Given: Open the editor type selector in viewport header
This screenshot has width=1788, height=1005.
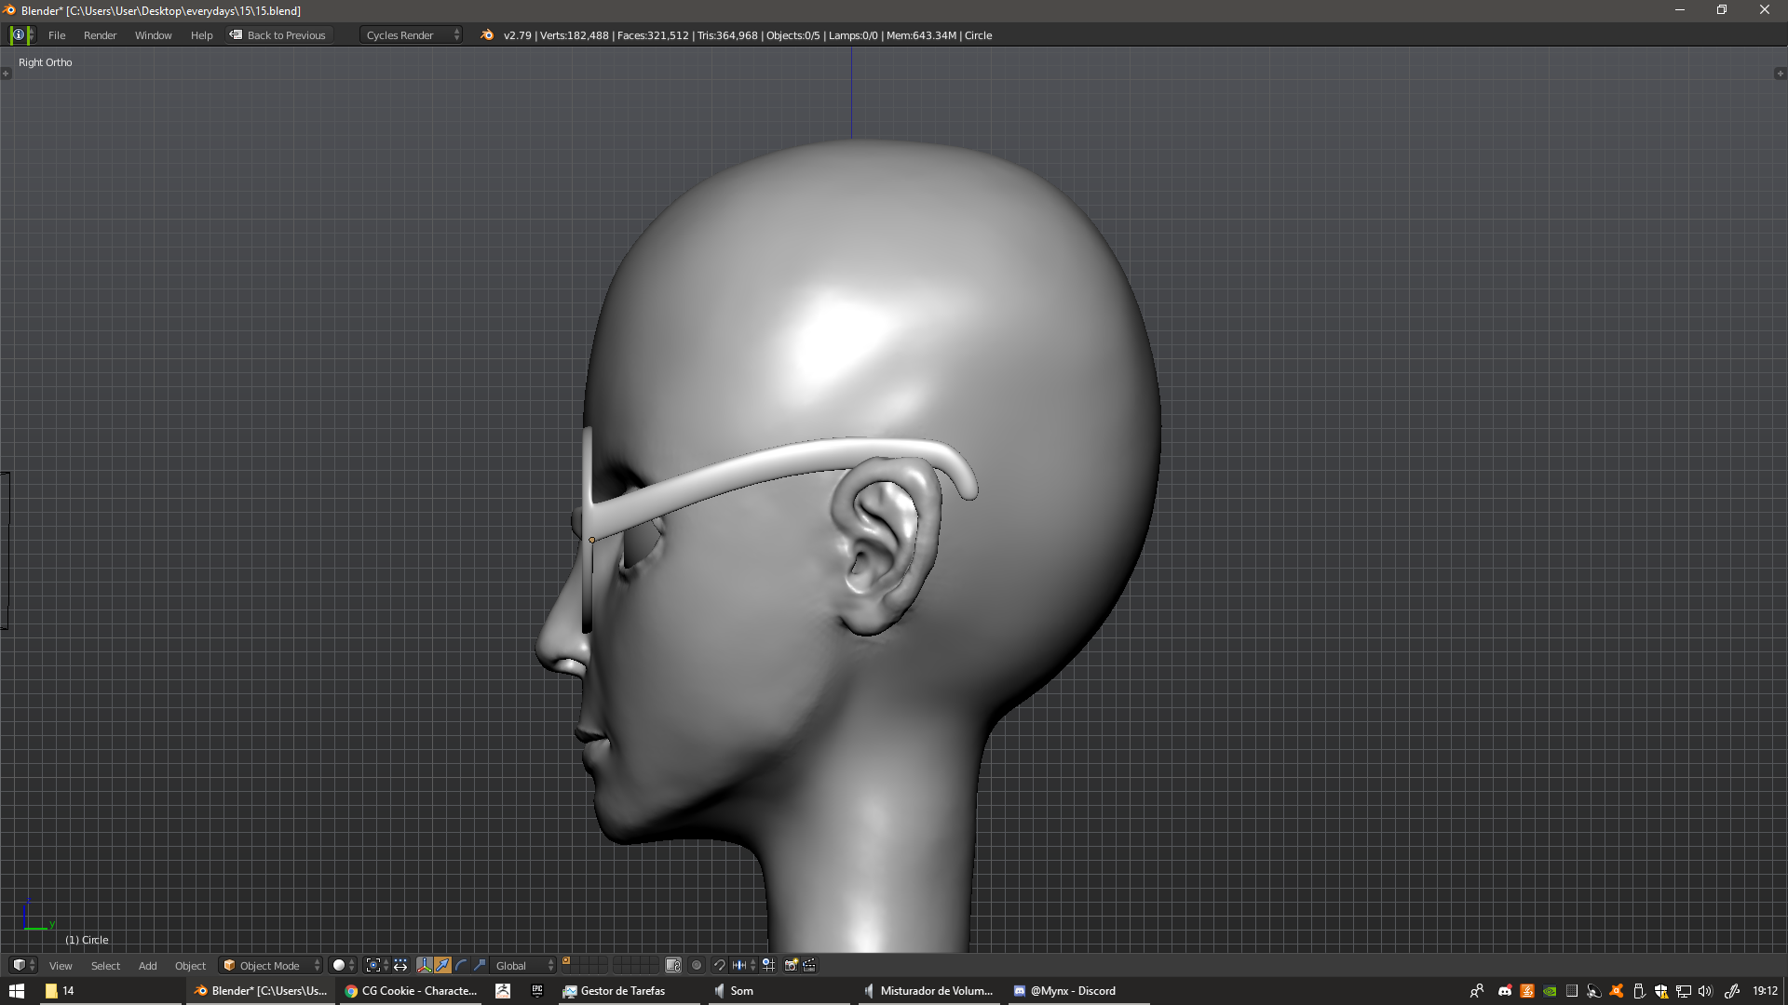Looking at the screenshot, I should coord(23,965).
